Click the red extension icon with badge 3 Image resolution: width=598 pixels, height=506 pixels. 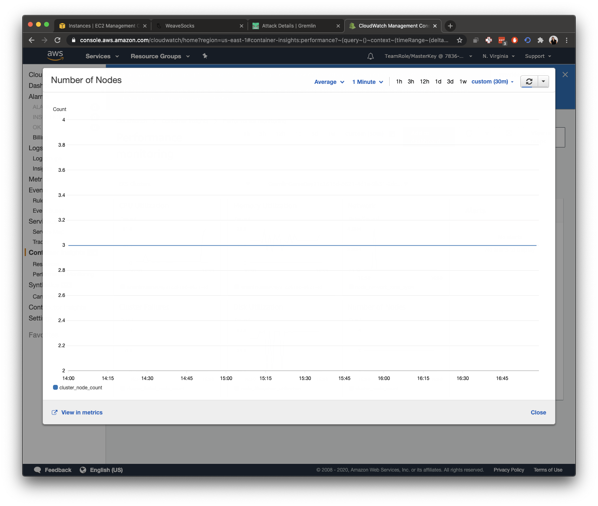502,40
